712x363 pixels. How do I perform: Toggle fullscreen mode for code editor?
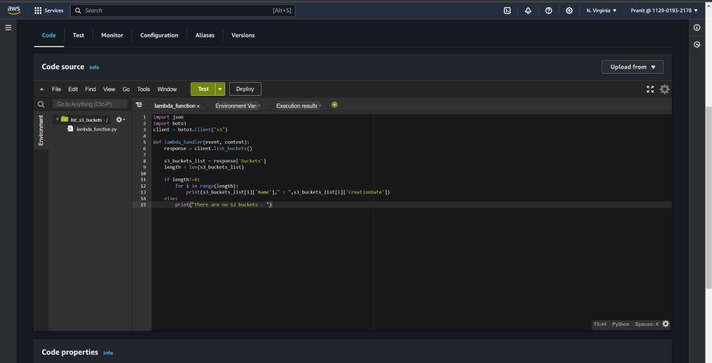[650, 89]
